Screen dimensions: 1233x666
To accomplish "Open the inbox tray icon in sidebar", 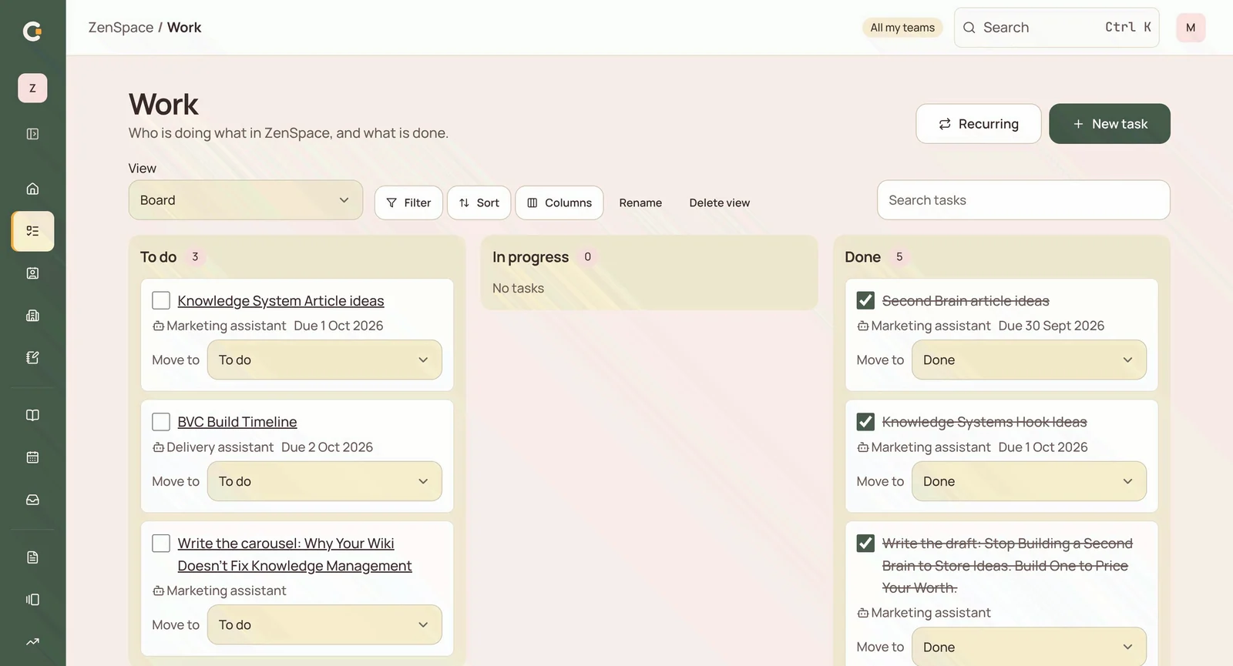I will point(32,500).
